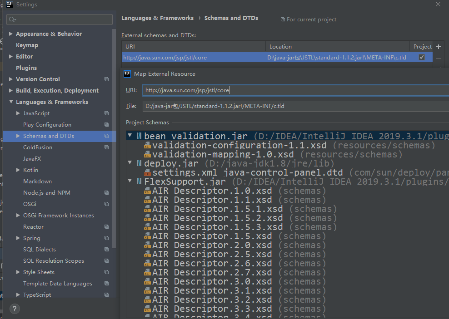449x319 pixels.
Task: Select the JavaFX settings page
Action: pos(32,159)
